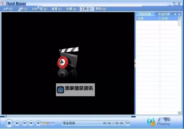Click the playlist scrollbar thumb
Viewport: 184px width, 129px height.
tap(180, 23)
